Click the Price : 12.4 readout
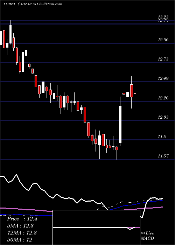Screen dimensions: 175x245 coord(22,219)
